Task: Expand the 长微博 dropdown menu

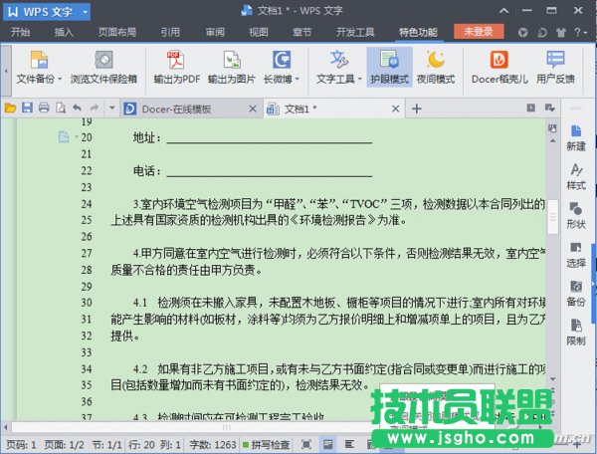Action: [298, 78]
